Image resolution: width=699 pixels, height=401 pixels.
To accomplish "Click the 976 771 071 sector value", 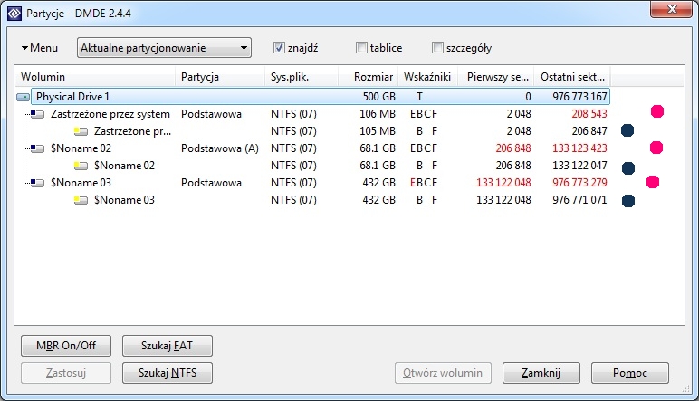I will [x=579, y=200].
